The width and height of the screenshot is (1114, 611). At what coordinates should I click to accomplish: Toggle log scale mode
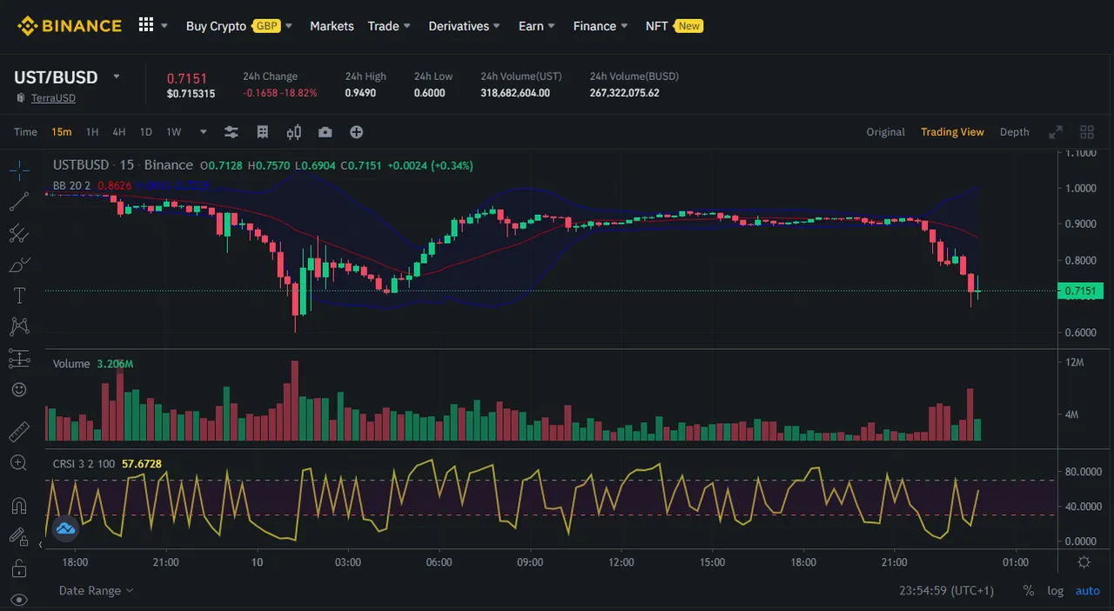tap(1055, 590)
